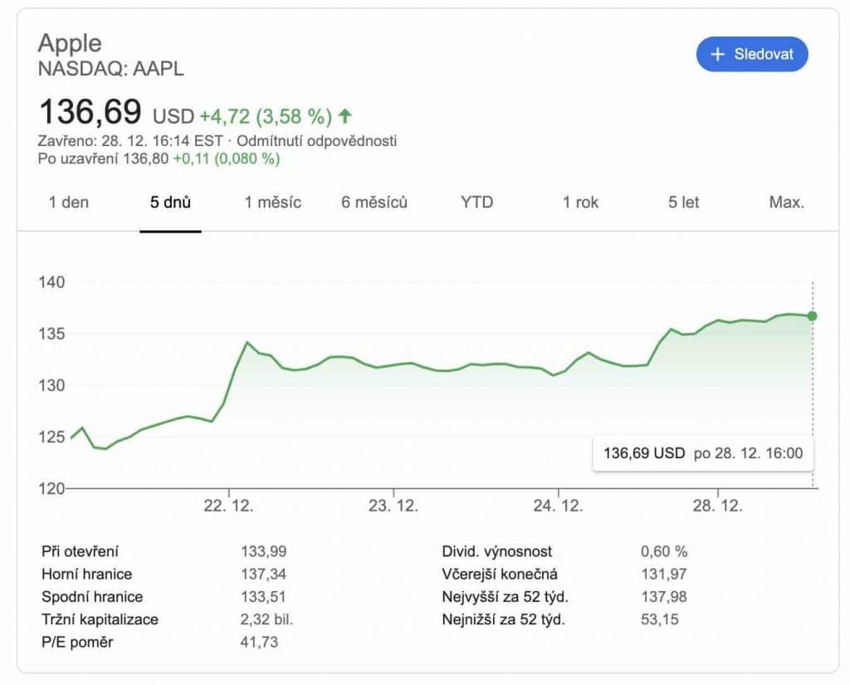Click the Apple company title
Viewport: 850px width, 685px height.
pyautogui.click(x=70, y=43)
